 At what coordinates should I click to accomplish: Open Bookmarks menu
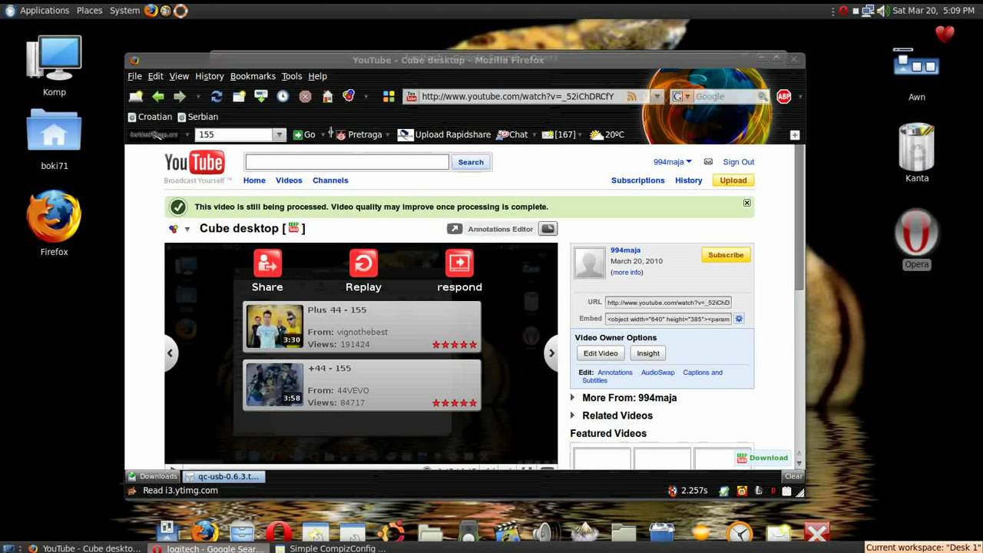click(x=253, y=76)
